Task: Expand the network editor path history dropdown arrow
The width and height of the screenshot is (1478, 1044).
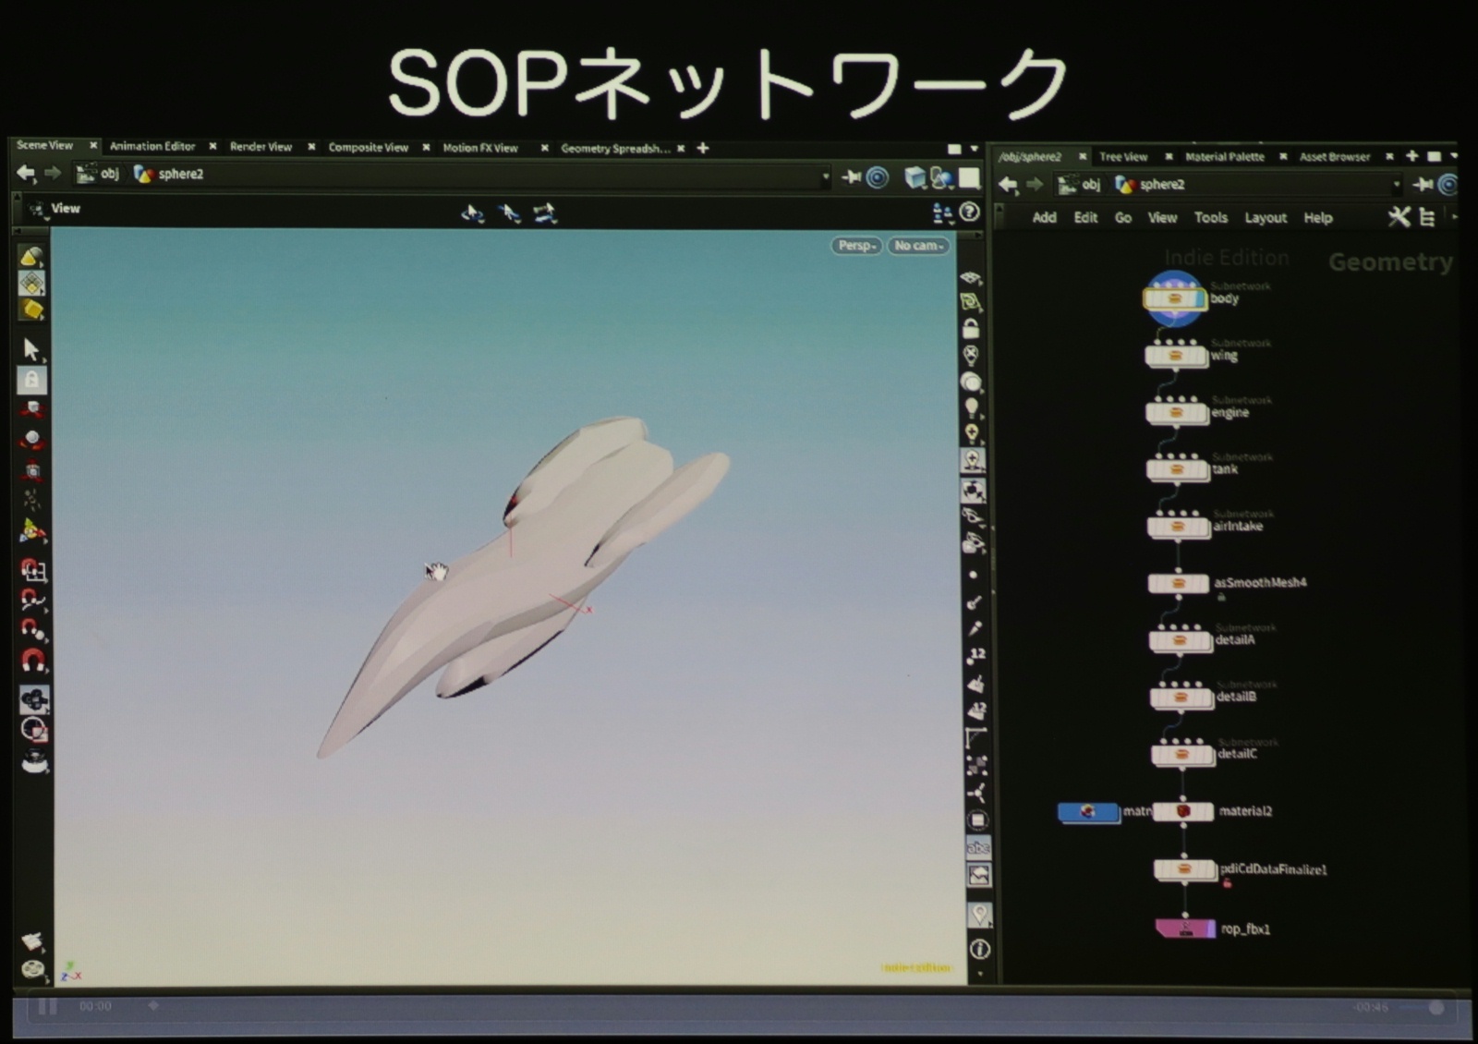Action: pyautogui.click(x=1396, y=185)
